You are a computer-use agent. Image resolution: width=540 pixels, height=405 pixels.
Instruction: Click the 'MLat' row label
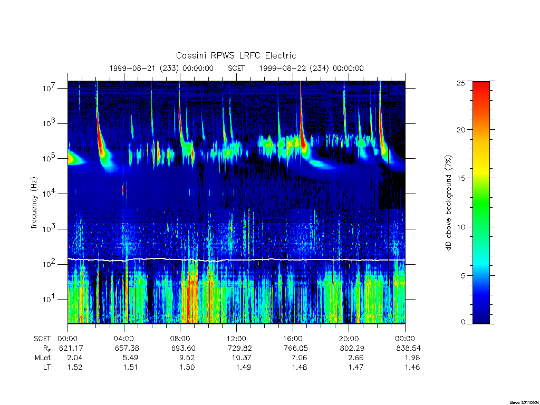pyautogui.click(x=43, y=358)
